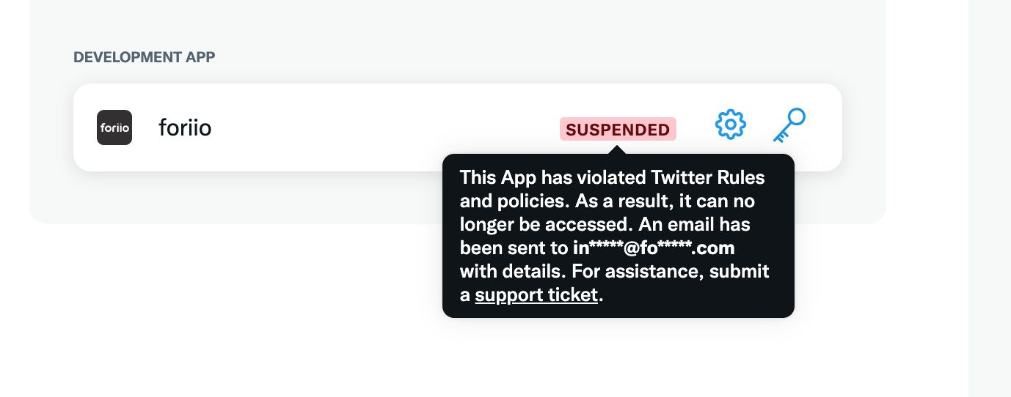The image size is (1011, 397).
Task: Open keys and tokens via key icon
Action: click(789, 125)
